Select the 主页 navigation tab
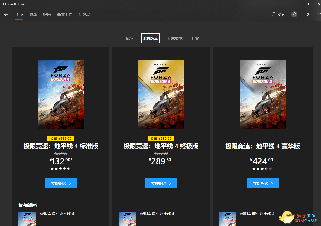 tap(19, 15)
